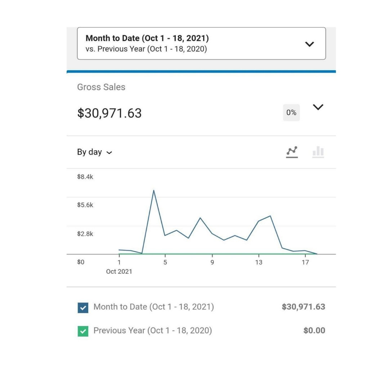Click the $30,971.63 gross sales total
Image resolution: width=389 pixels, height=389 pixels.
tap(109, 113)
